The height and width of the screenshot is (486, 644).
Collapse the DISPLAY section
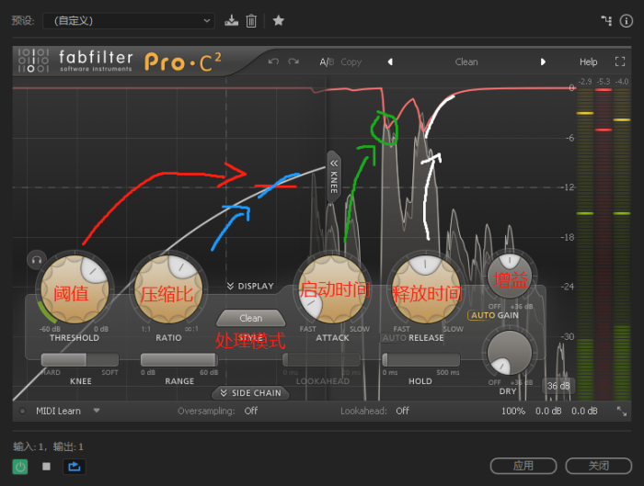[x=250, y=286]
